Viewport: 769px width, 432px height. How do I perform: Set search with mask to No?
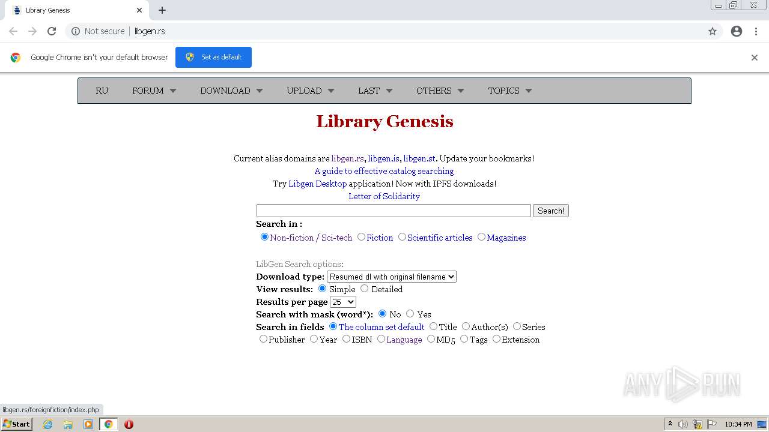pyautogui.click(x=382, y=314)
